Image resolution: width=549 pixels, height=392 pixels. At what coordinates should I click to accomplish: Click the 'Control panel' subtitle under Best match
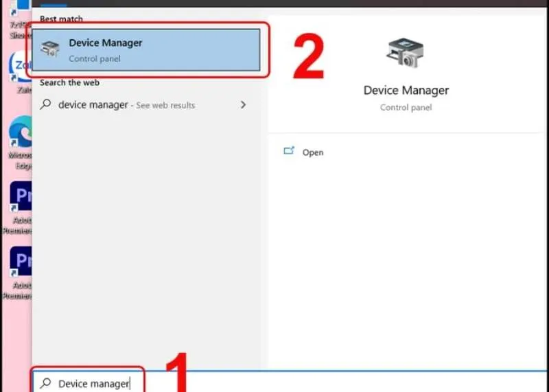pos(94,59)
